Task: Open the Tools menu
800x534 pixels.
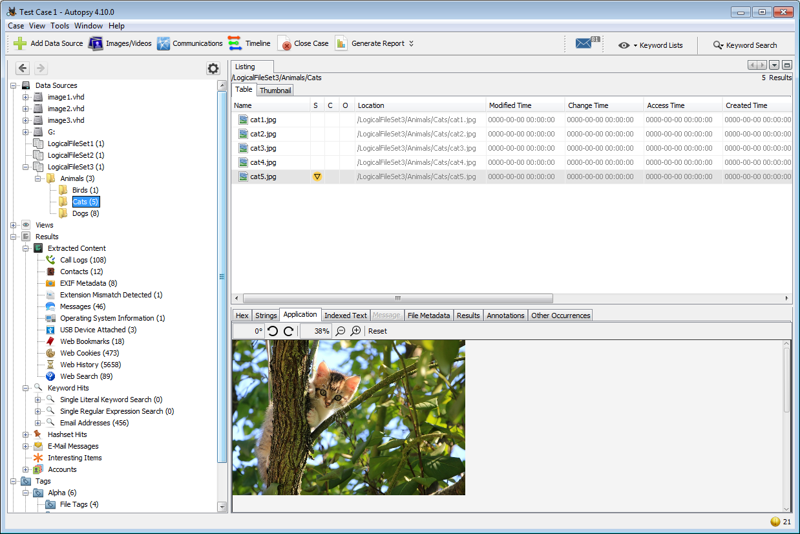Action: 59,26
